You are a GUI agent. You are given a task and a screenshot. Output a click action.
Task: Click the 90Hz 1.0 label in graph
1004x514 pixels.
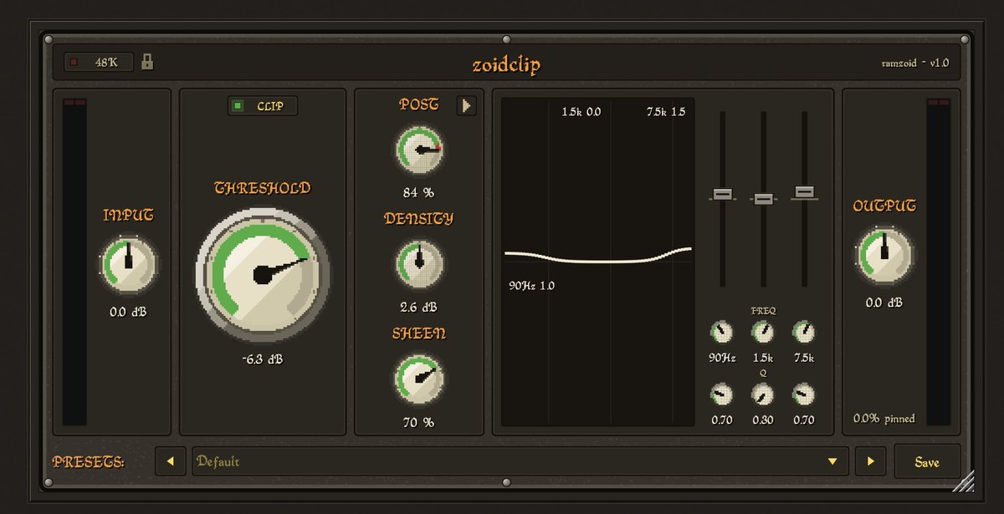pyautogui.click(x=532, y=286)
